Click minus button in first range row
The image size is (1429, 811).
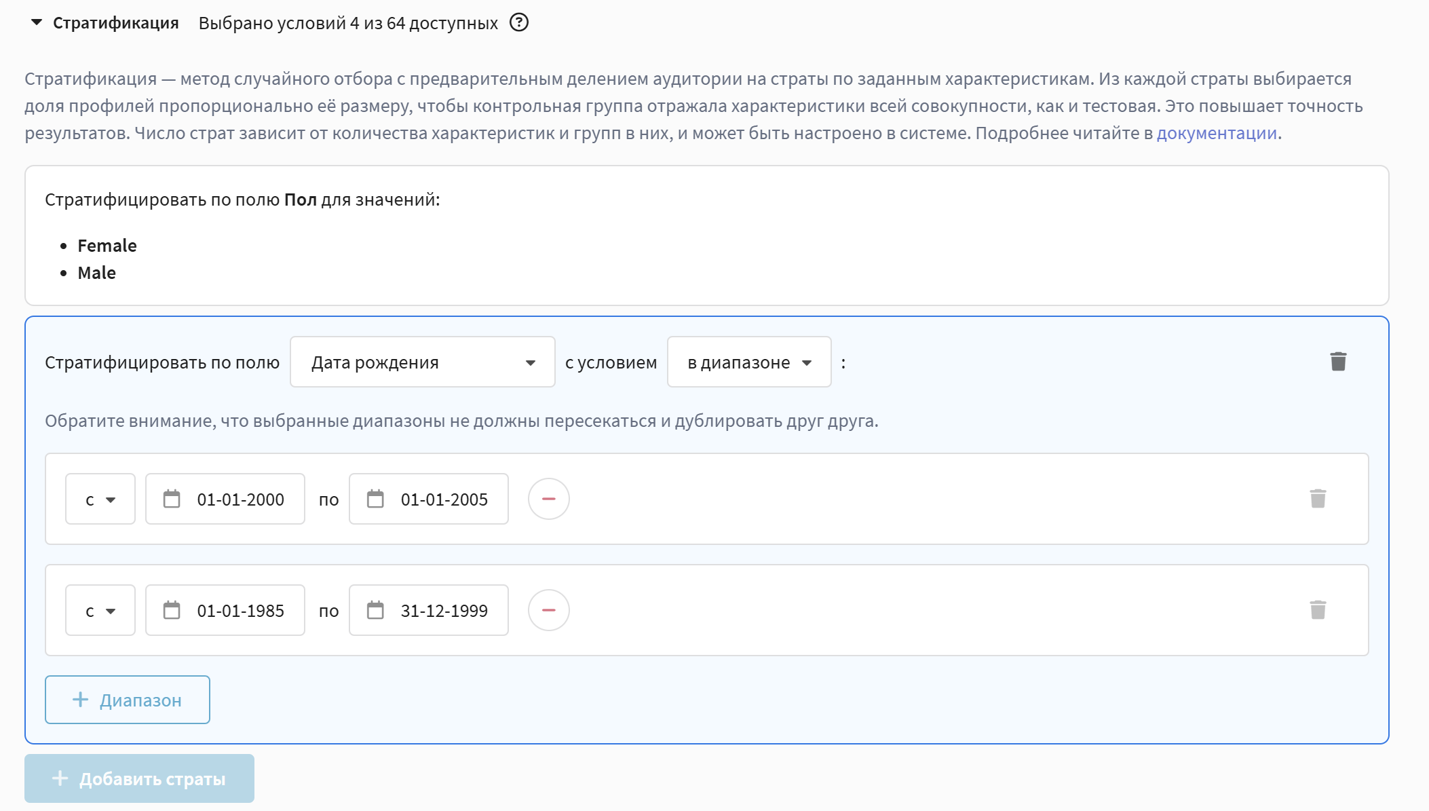pos(548,499)
